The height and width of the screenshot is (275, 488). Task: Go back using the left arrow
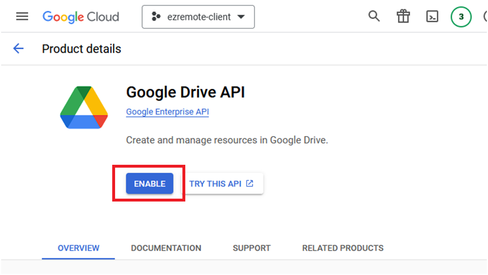pos(18,48)
